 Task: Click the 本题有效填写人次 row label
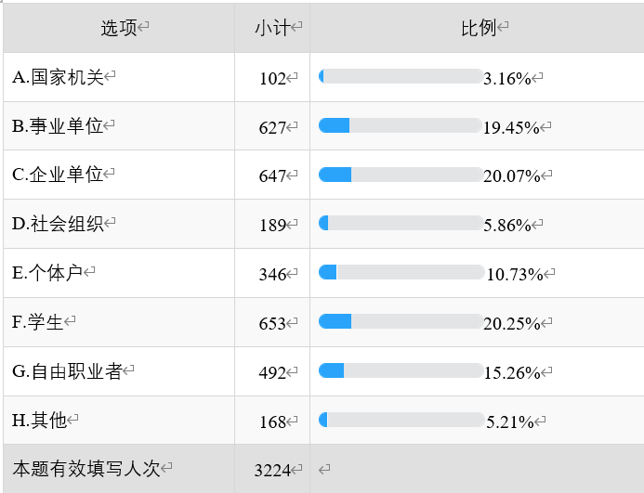tap(86, 468)
